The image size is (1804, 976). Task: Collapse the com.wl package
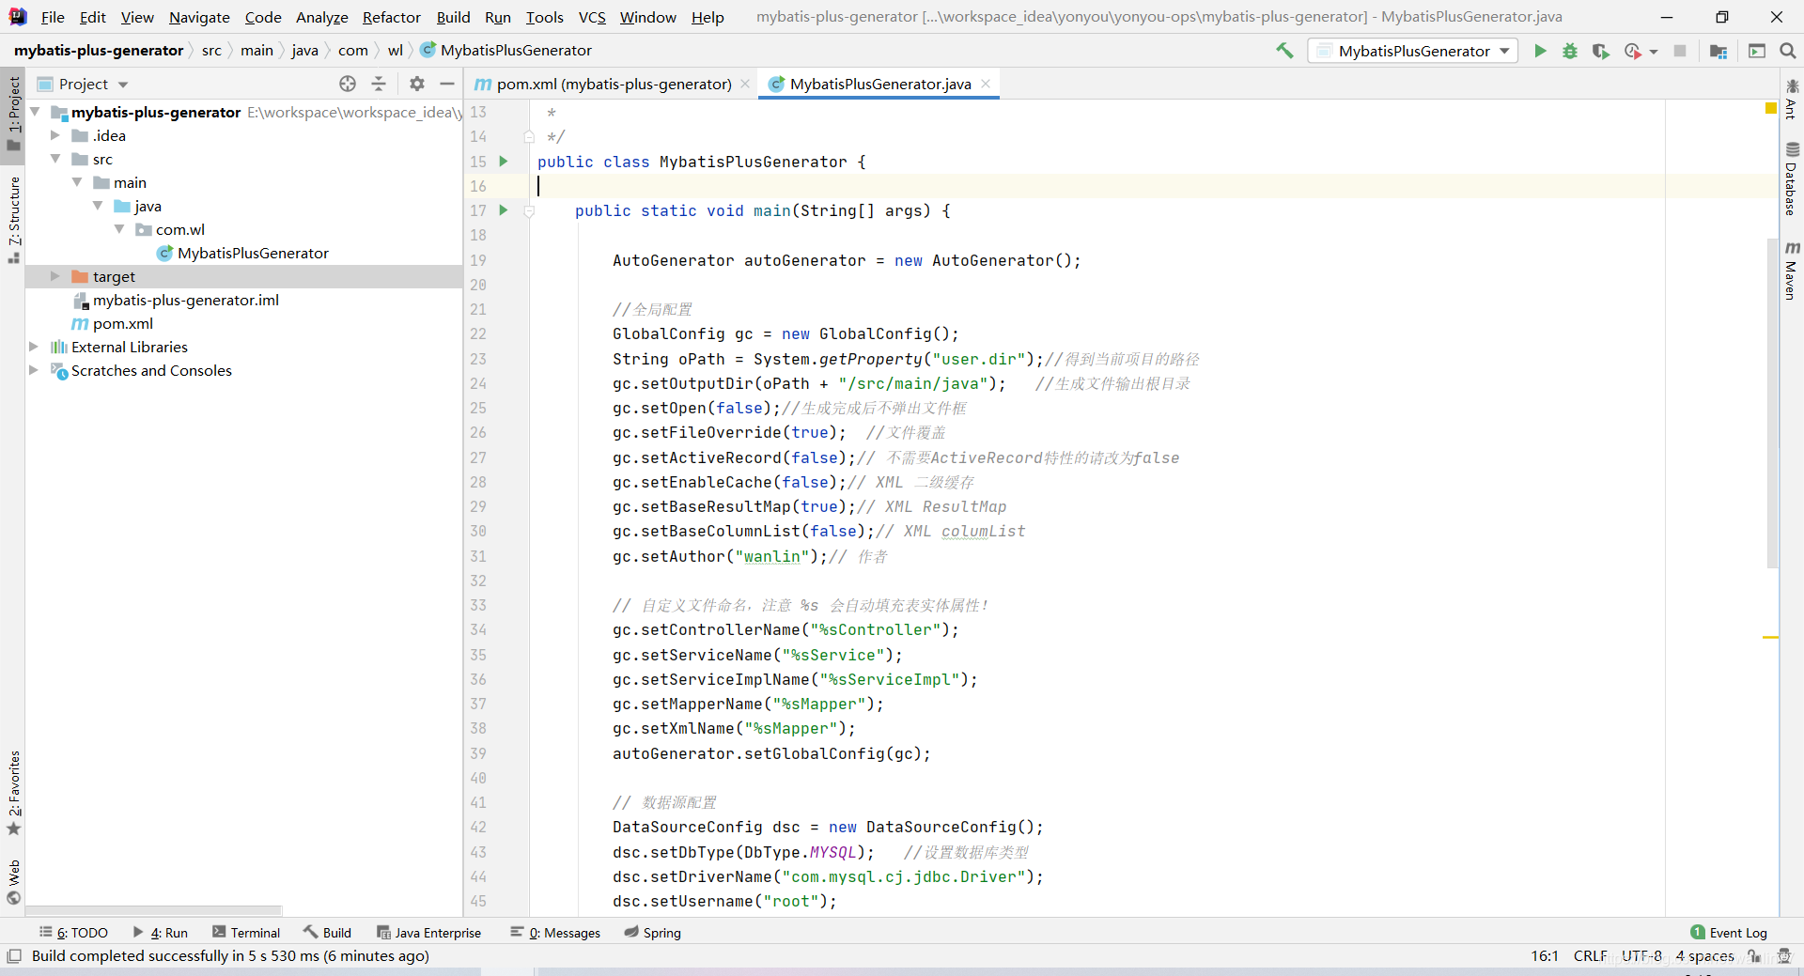coord(119,229)
